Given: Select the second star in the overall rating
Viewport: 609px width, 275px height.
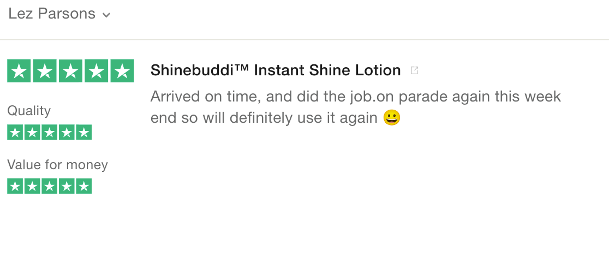Looking at the screenshot, I should 44,71.
